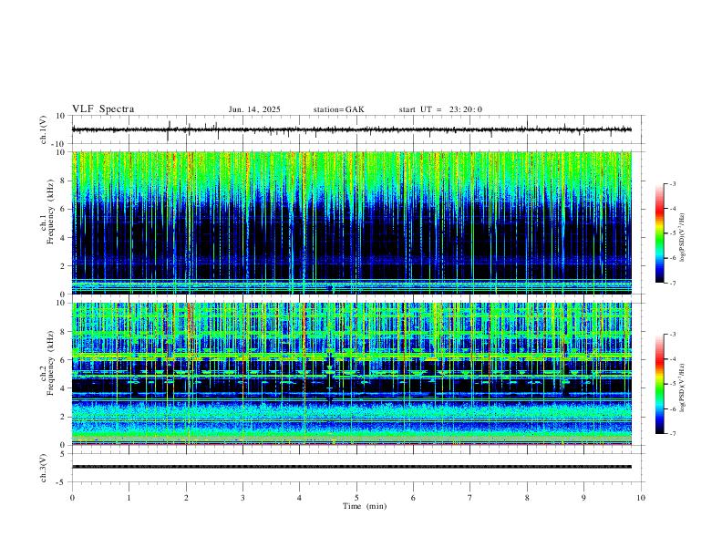
Task: Click the upper 'log(PSD)(V²/Hz)' color bar label
Action: (683, 238)
